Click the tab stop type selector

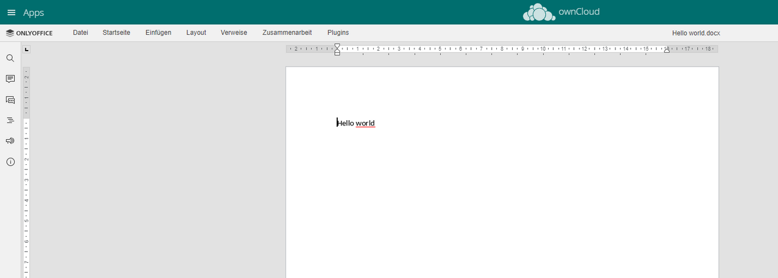click(27, 49)
